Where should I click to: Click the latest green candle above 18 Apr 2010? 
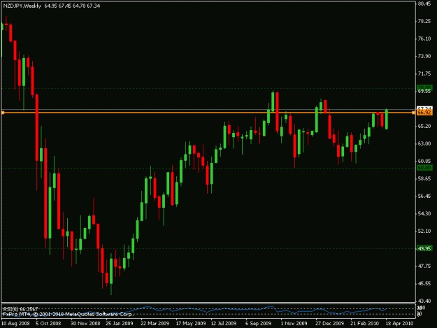coord(387,120)
